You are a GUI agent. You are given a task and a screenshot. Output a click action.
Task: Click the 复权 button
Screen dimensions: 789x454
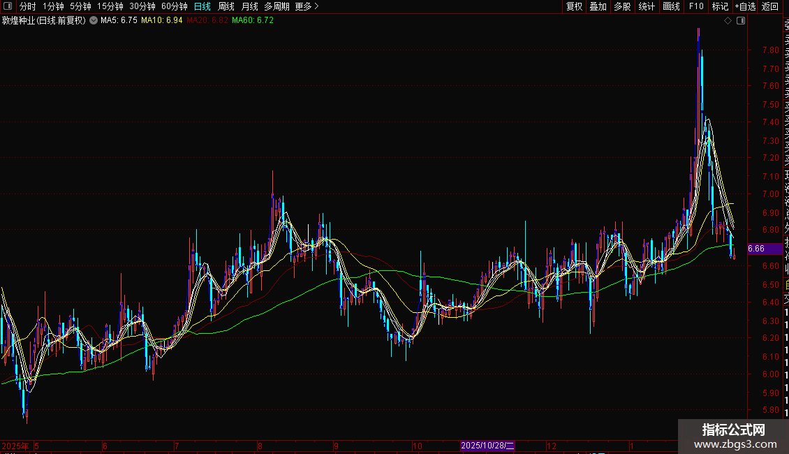[x=574, y=6]
